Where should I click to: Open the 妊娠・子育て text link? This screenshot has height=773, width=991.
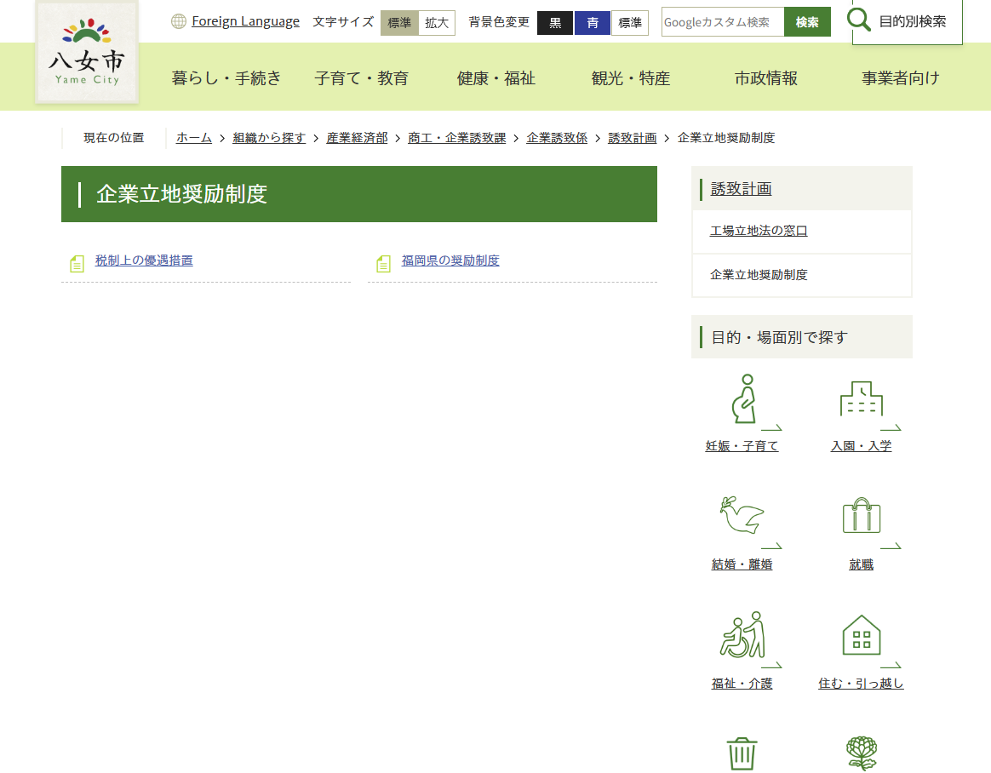(x=742, y=446)
